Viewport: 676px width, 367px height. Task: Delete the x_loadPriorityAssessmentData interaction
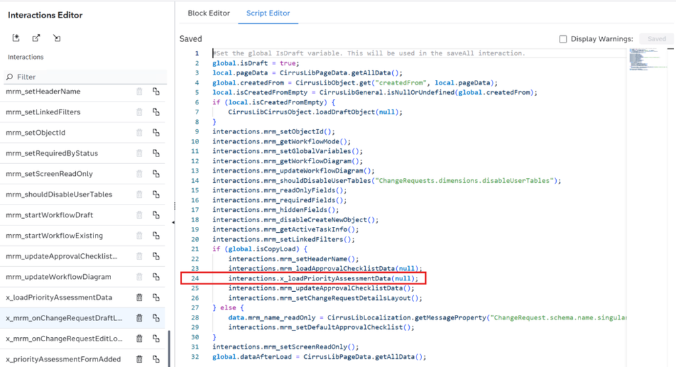(140, 297)
